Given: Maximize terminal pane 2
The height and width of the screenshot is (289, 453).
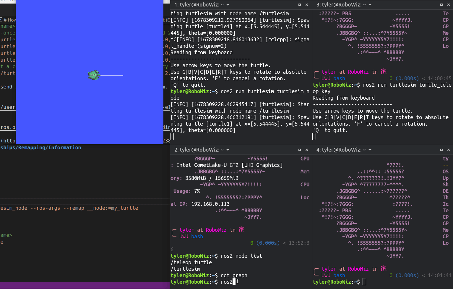Looking at the screenshot, I should pos(300,150).
